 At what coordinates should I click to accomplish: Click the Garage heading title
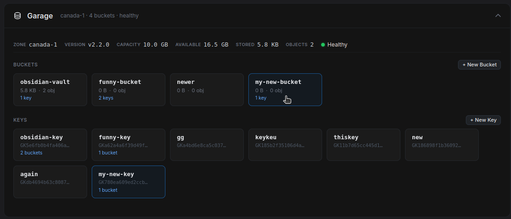coord(40,16)
